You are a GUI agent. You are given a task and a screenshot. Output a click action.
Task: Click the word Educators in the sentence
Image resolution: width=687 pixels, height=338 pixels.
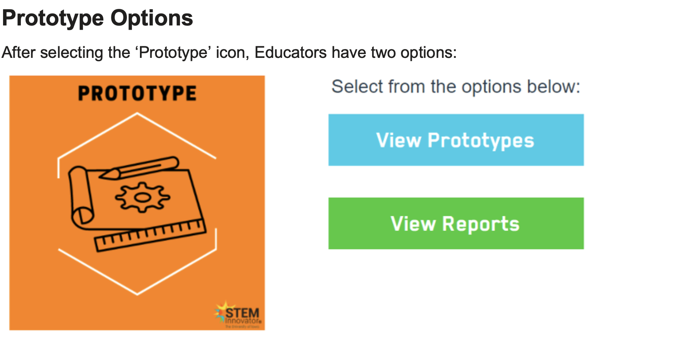290,52
